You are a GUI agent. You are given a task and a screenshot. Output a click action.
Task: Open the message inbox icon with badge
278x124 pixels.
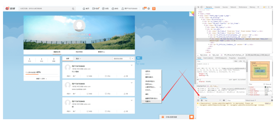pos(144,9)
